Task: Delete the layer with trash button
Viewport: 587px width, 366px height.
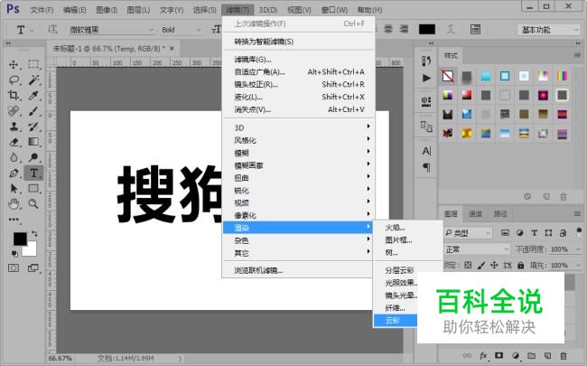Action: tap(564, 355)
